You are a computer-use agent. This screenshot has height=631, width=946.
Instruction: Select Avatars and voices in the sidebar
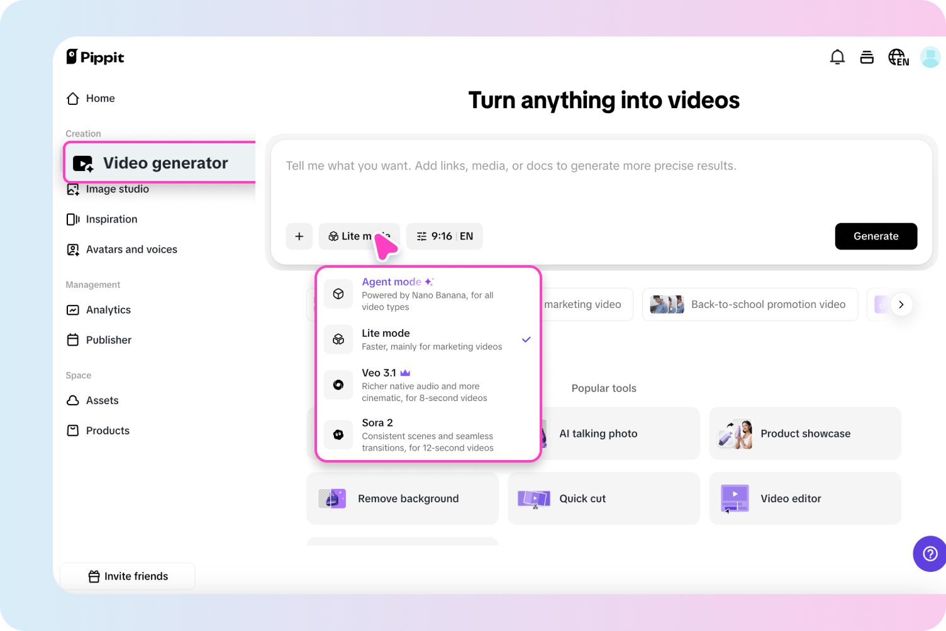[131, 249]
